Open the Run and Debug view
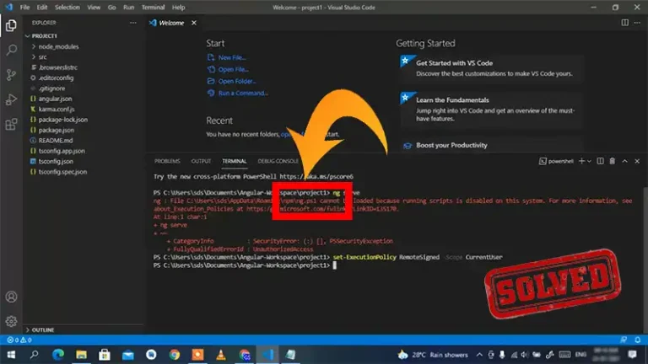 [x=11, y=99]
